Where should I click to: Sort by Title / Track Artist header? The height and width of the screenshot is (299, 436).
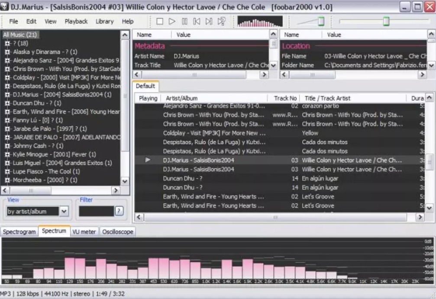tap(353, 98)
